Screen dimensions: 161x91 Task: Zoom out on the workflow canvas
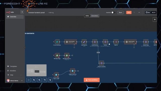(x=39, y=80)
